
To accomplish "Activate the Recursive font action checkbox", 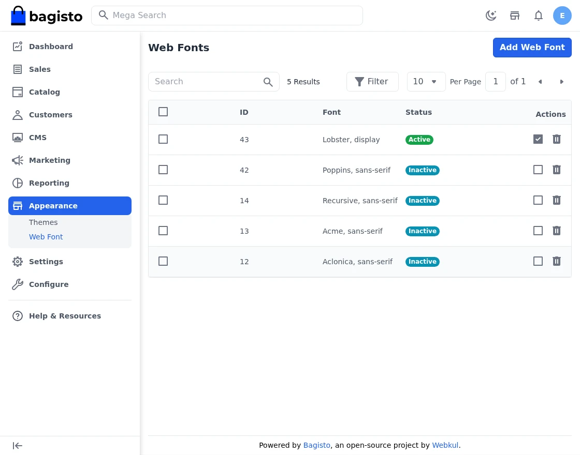I will click(x=538, y=200).
